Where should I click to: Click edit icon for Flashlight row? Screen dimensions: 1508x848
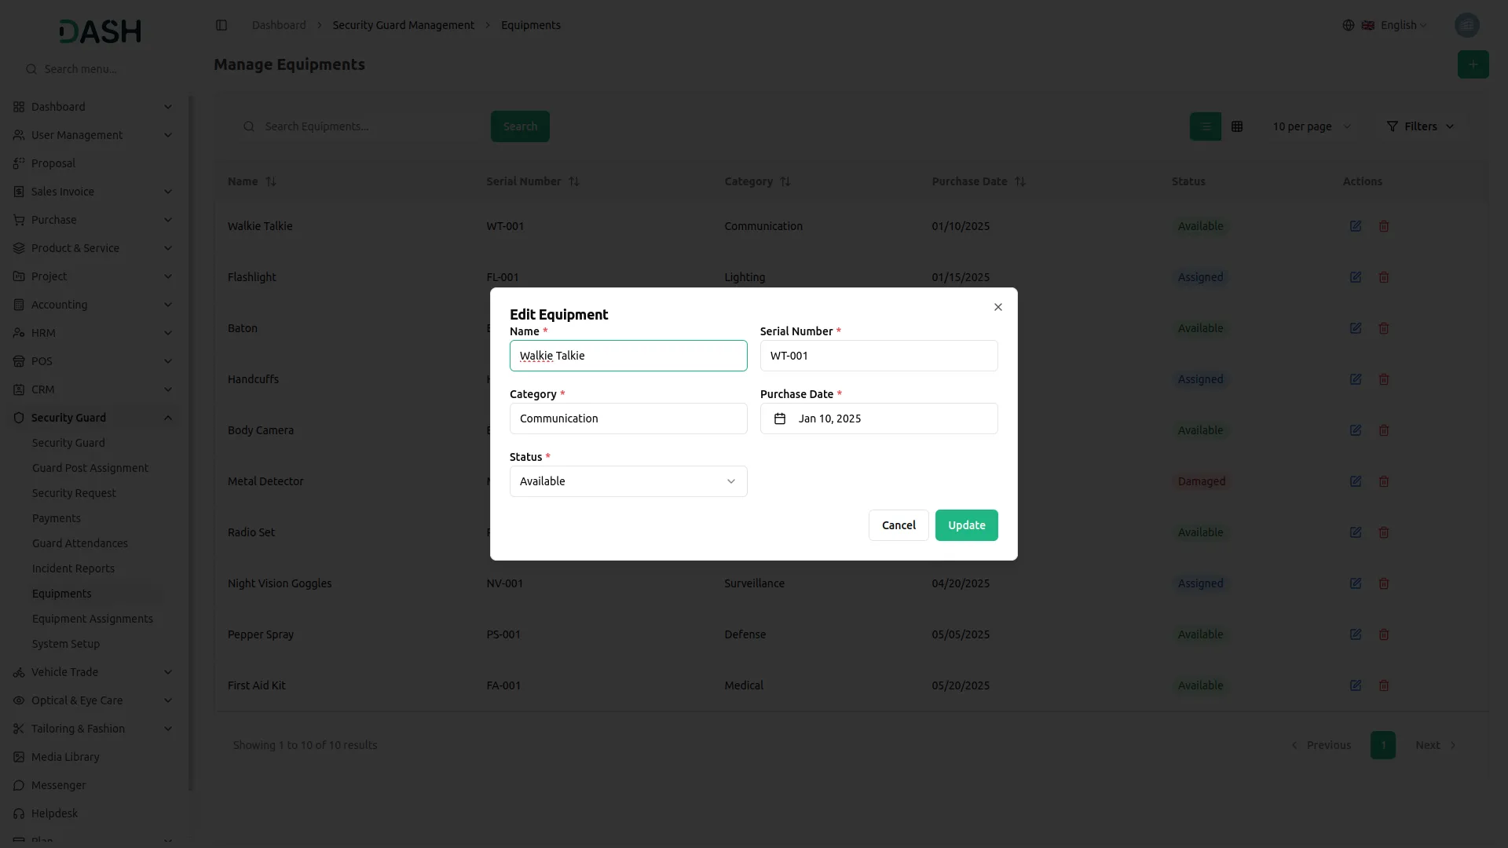1355,277
